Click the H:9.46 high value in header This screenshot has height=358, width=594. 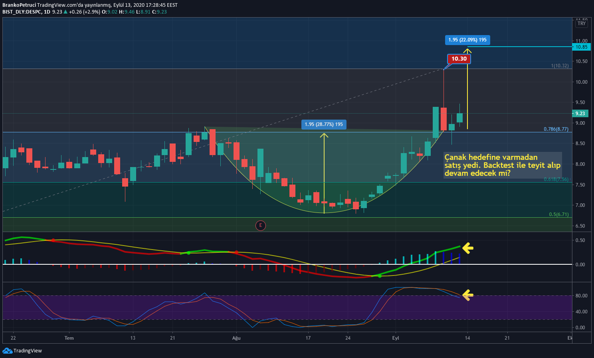coord(127,12)
